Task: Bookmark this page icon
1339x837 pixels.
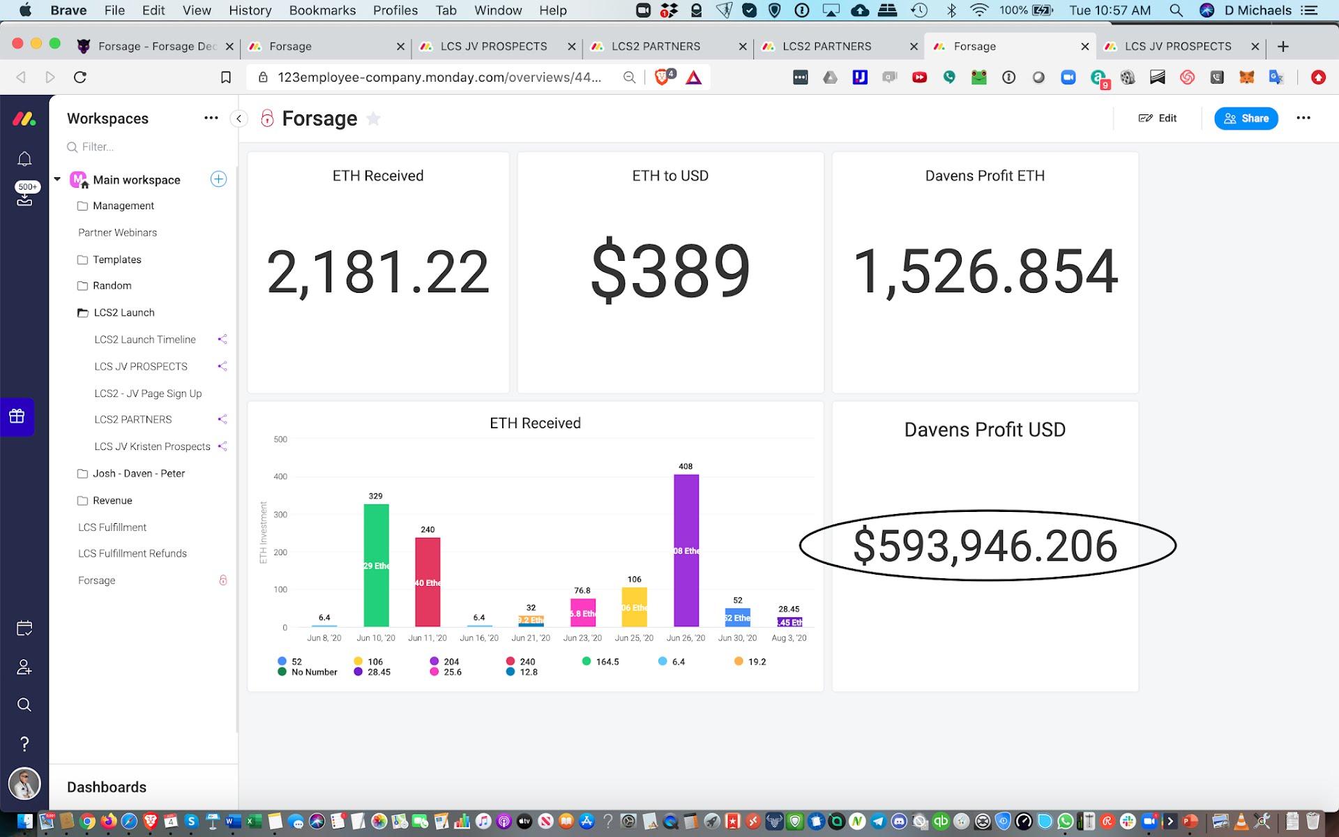Action: click(226, 77)
